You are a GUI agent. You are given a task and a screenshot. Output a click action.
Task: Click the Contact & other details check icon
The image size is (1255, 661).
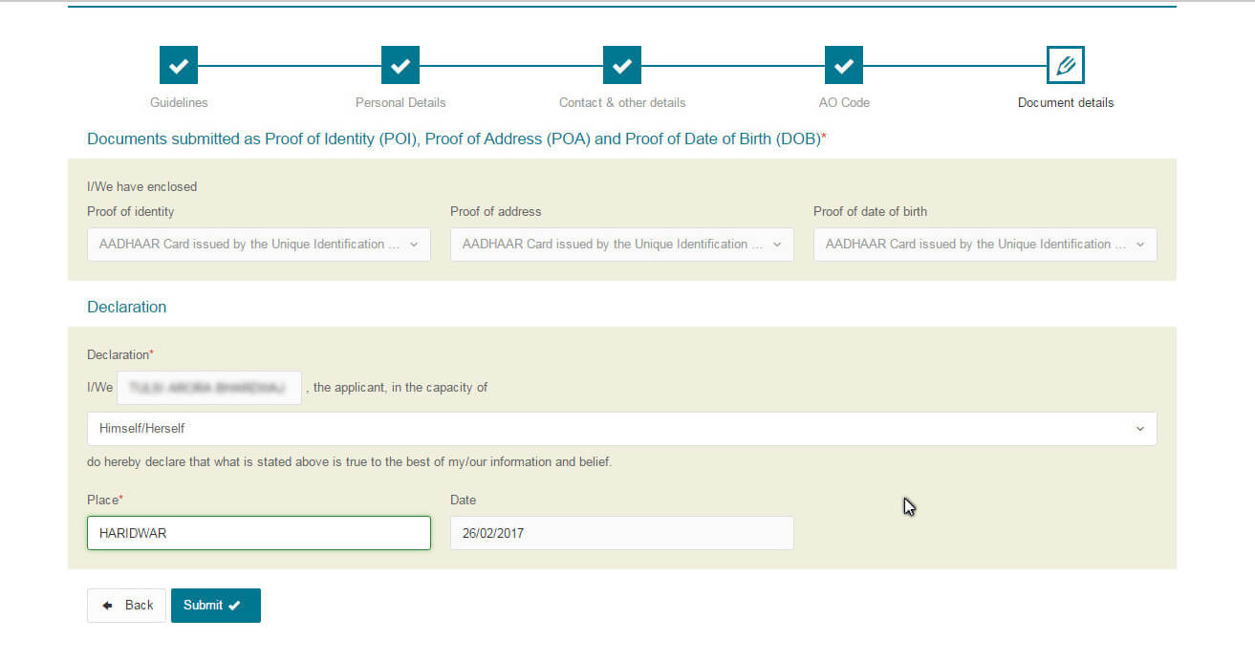click(621, 64)
